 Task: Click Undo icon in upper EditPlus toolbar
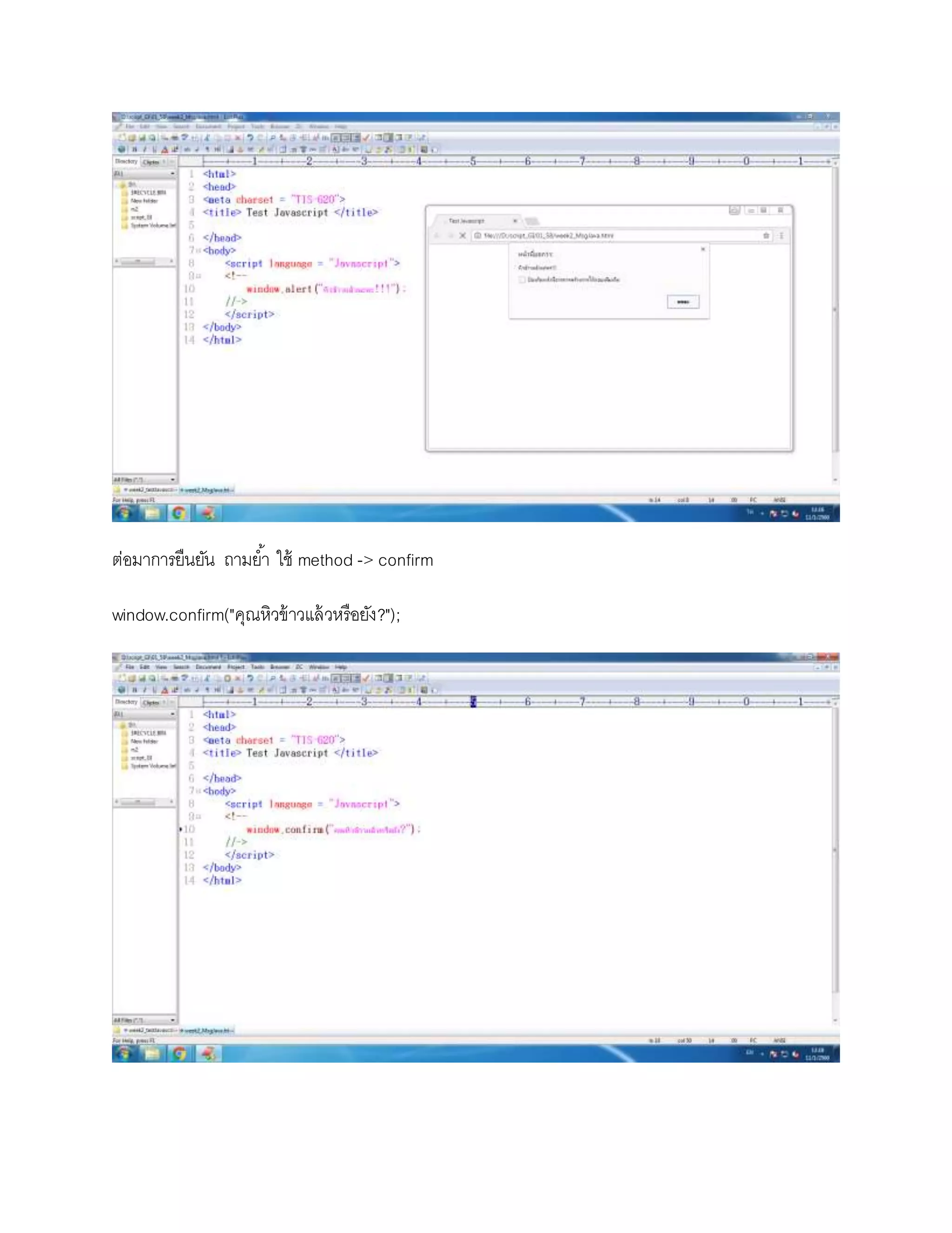[x=250, y=137]
